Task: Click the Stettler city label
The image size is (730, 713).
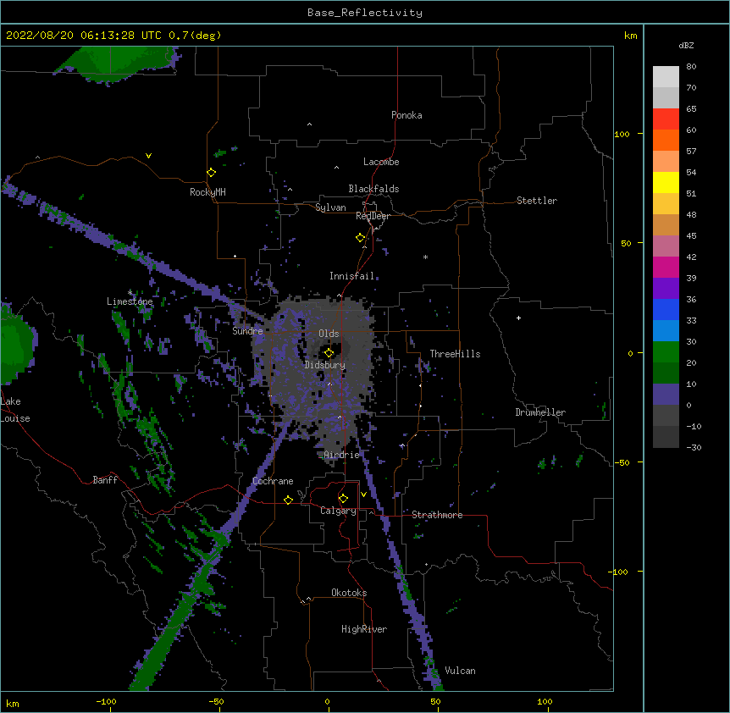Action: (x=537, y=201)
